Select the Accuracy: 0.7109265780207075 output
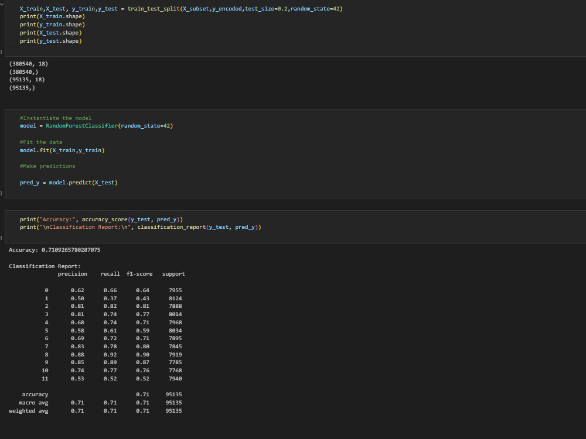 point(54,250)
